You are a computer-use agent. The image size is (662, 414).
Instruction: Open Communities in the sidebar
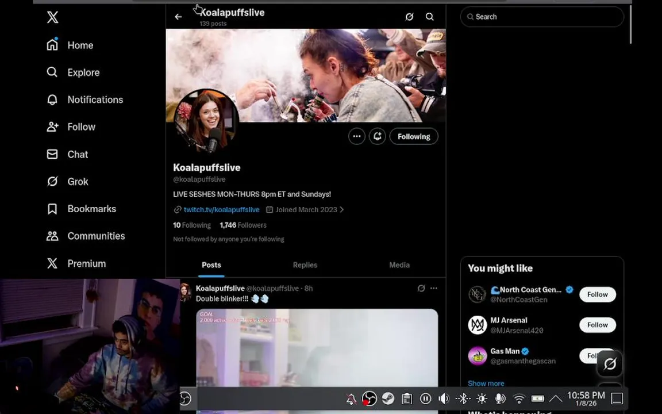[x=86, y=236]
